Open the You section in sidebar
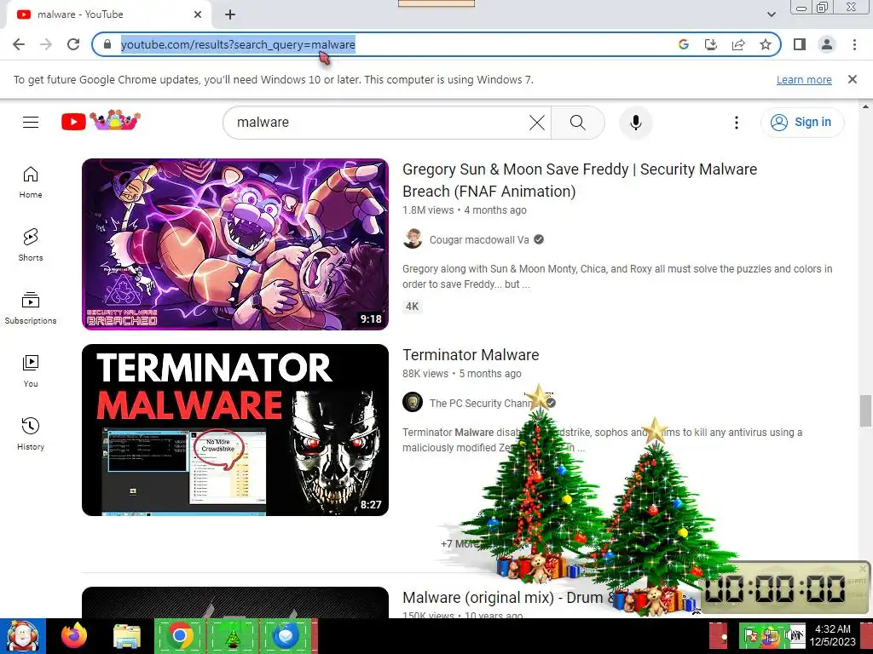This screenshot has height=654, width=873. 31,371
